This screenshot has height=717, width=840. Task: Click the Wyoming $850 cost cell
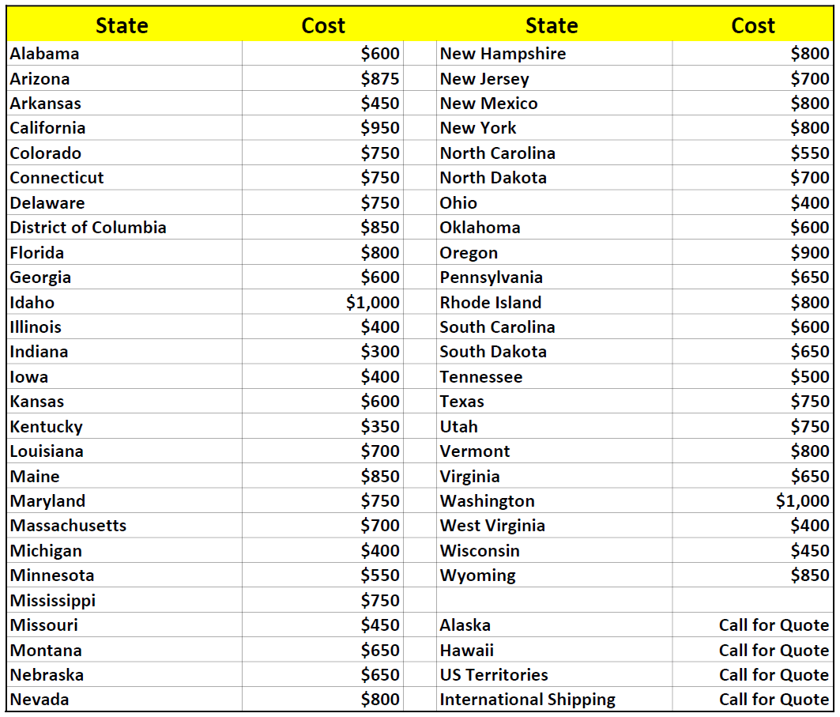click(x=752, y=575)
